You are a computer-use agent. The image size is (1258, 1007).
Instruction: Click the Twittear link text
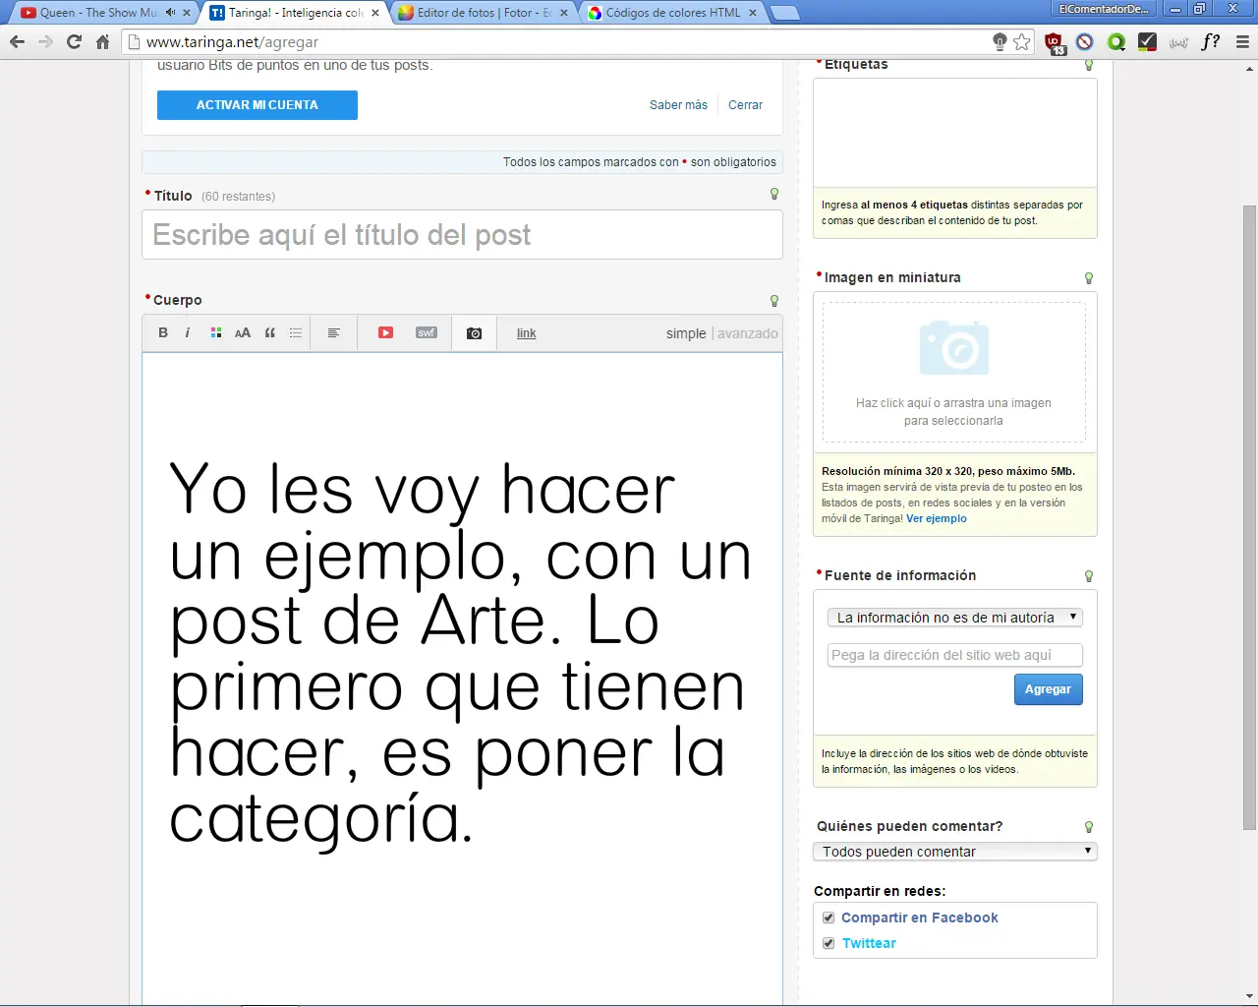pyautogui.click(x=870, y=943)
